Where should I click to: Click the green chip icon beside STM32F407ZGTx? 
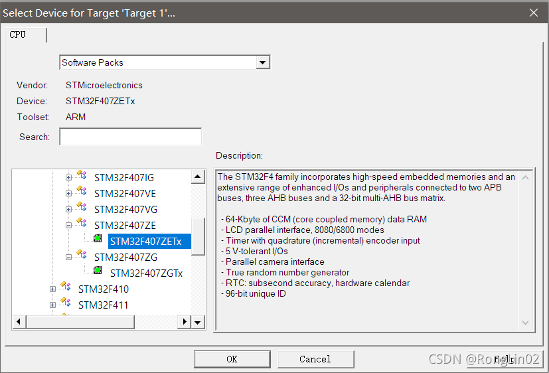click(x=98, y=271)
